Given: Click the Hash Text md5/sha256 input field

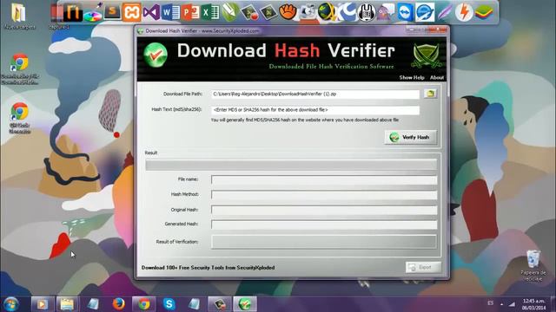Looking at the screenshot, I should [315, 110].
